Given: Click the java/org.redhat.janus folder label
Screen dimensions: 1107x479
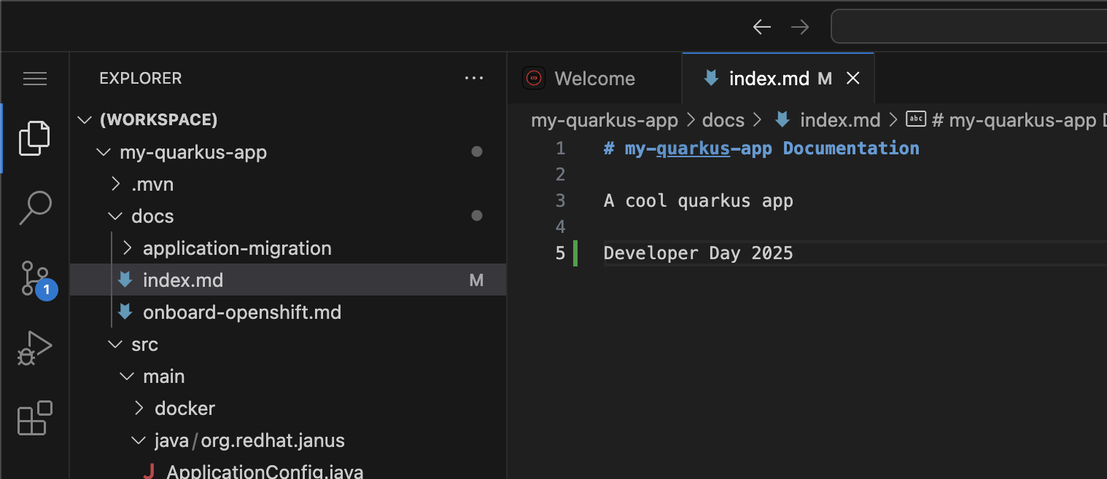Looking at the screenshot, I should (249, 440).
